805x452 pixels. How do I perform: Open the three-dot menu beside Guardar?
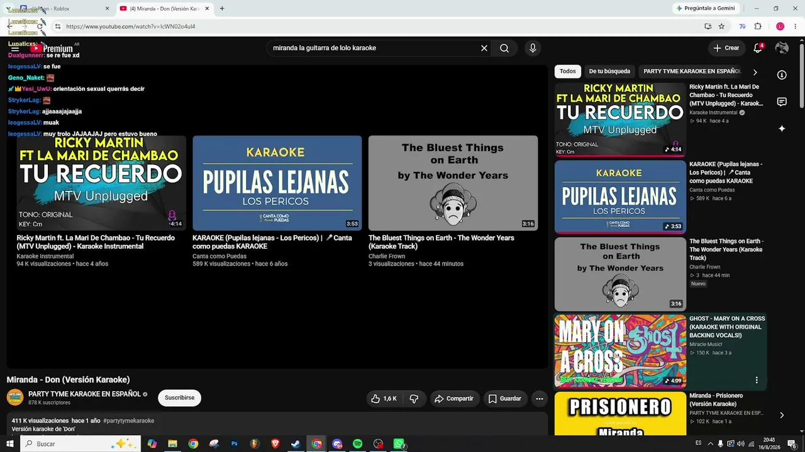[539, 399]
